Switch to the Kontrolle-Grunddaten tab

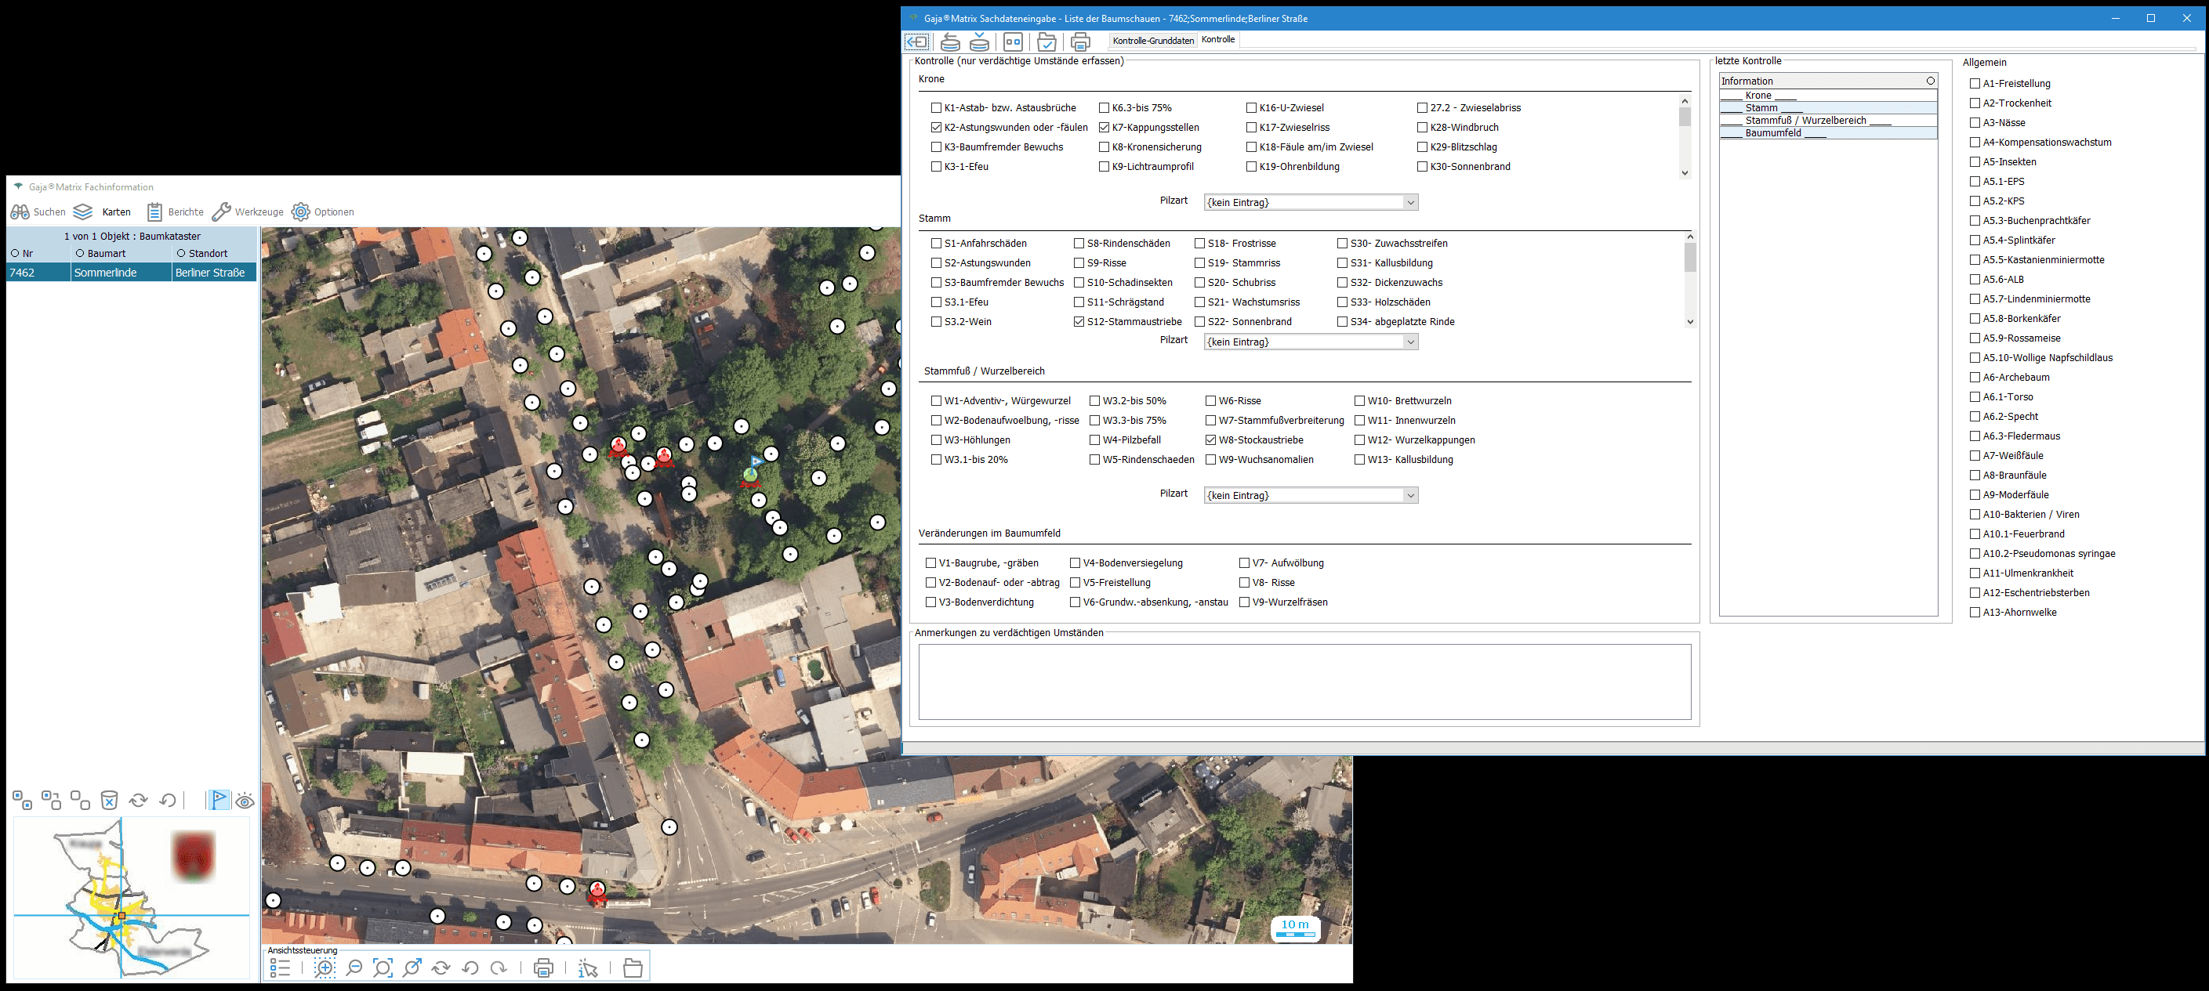pyautogui.click(x=1152, y=40)
